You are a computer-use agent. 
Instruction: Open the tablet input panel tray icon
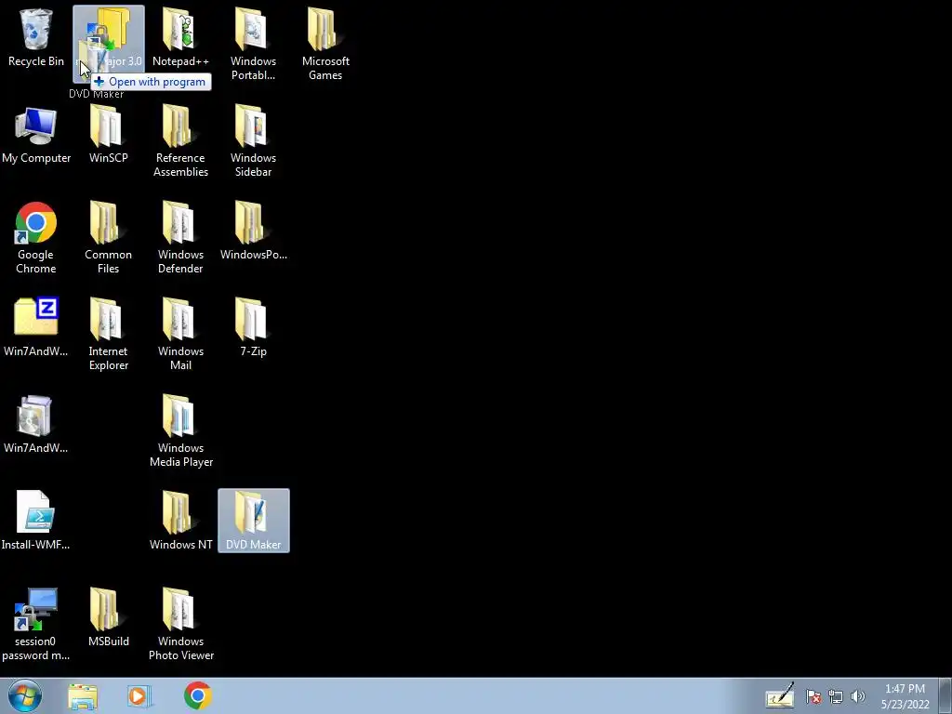point(780,695)
